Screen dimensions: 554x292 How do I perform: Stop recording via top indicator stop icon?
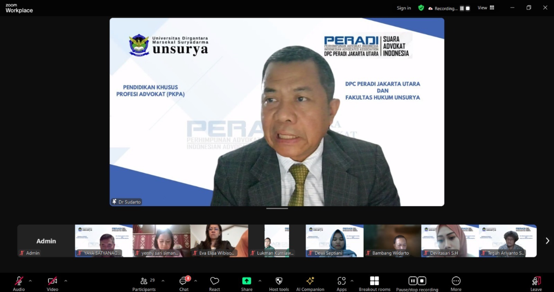468,8
